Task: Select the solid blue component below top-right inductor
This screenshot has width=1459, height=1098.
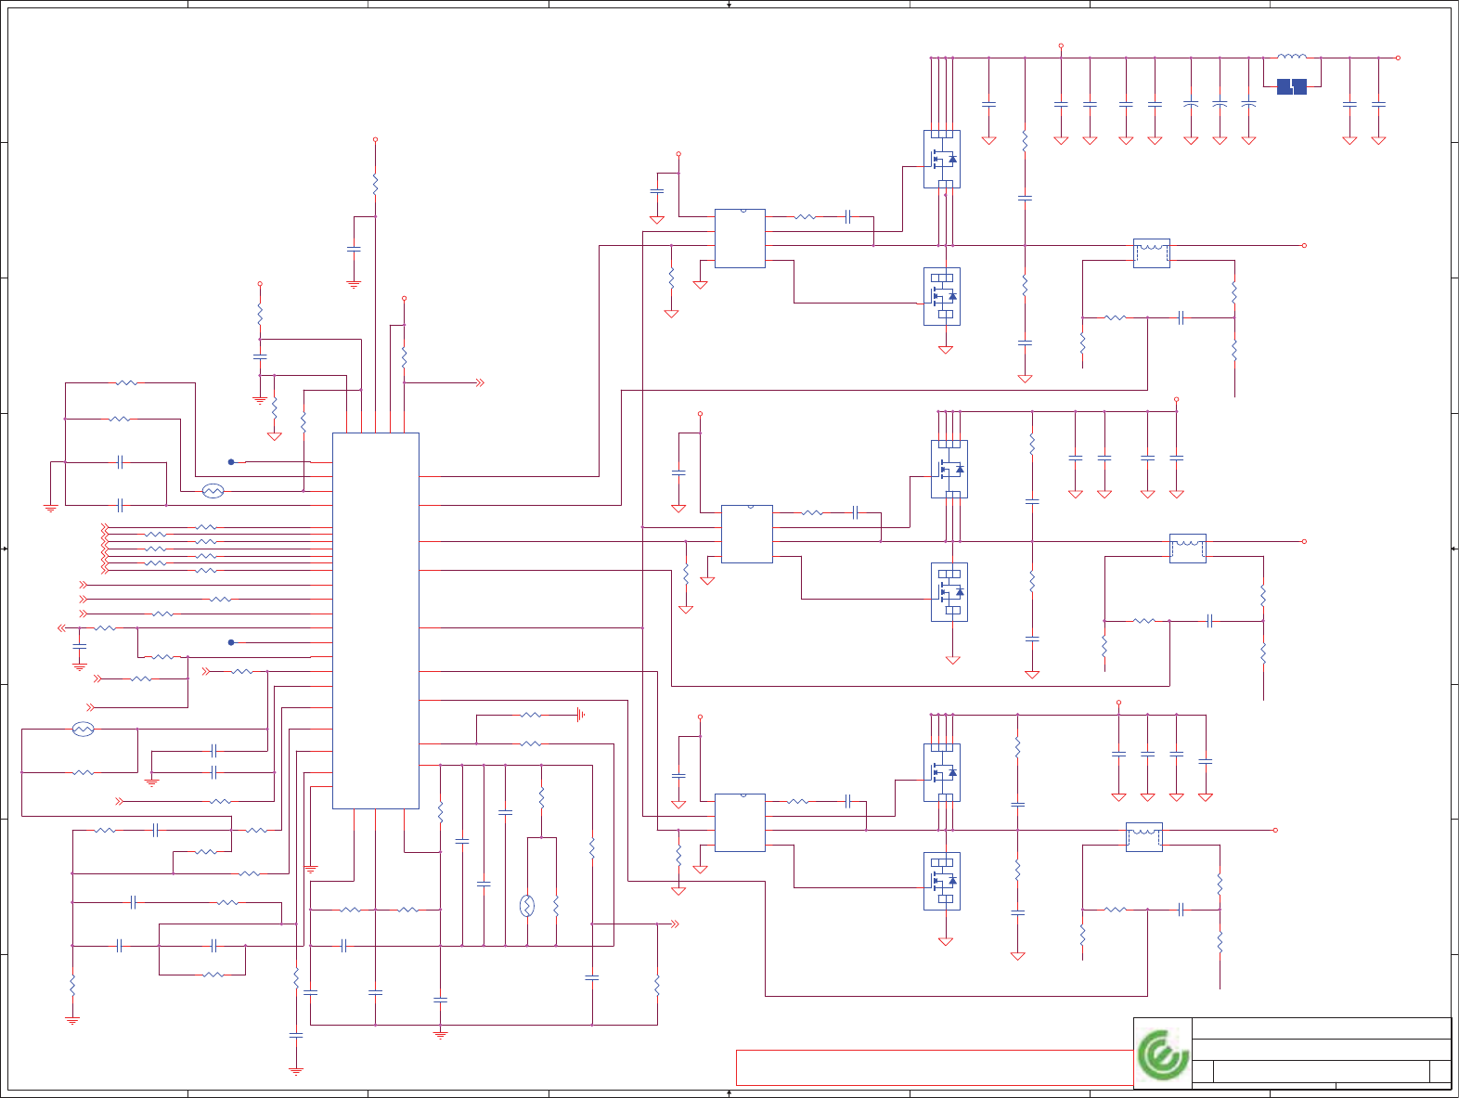Action: click(1291, 86)
